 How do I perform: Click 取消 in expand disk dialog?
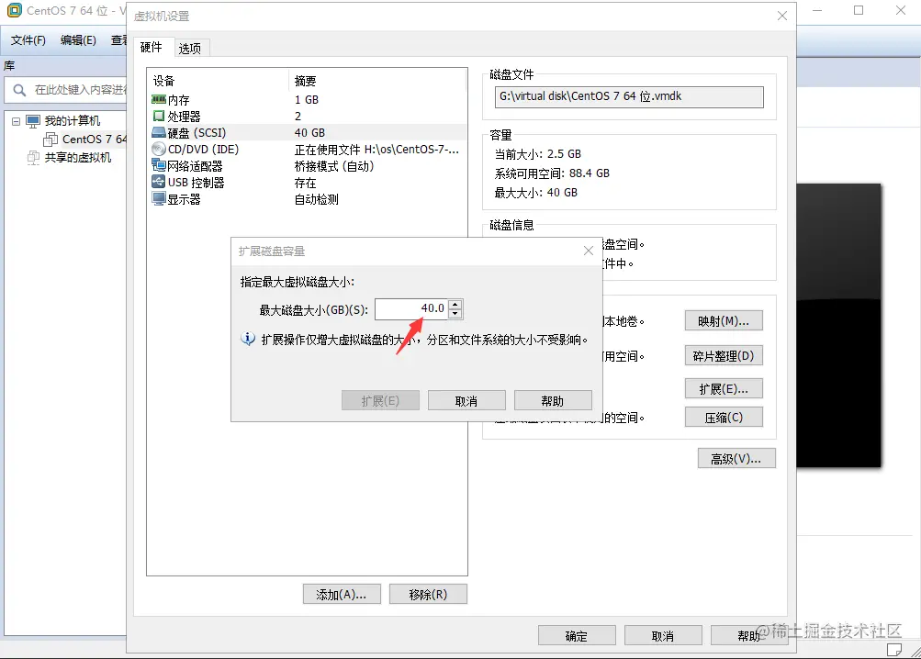point(466,400)
